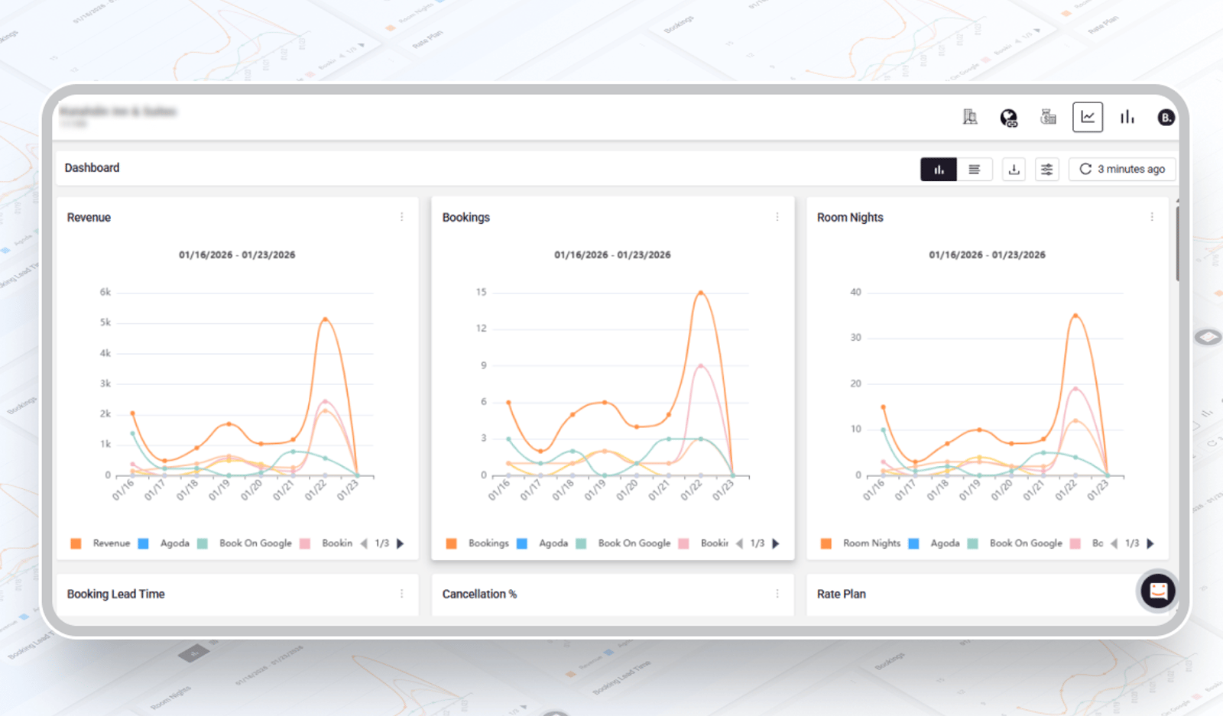Open the bar chart reports icon in header
This screenshot has width=1223, height=716.
1127,117
